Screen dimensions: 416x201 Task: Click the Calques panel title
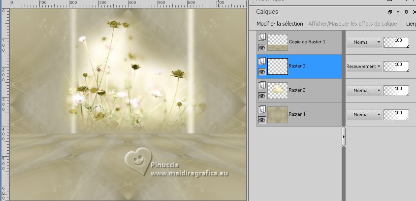click(267, 12)
